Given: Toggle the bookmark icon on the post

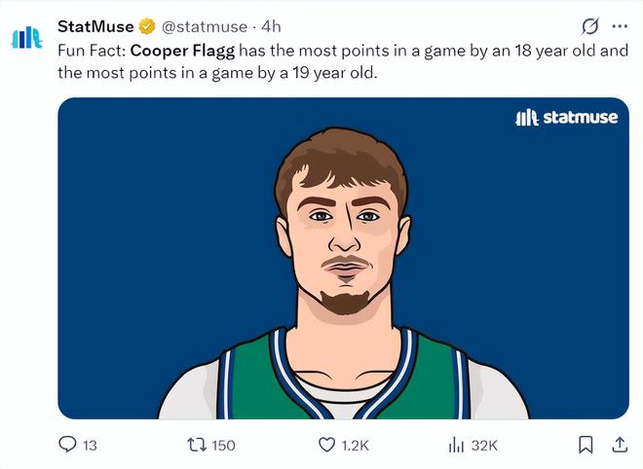Looking at the screenshot, I should click(586, 445).
